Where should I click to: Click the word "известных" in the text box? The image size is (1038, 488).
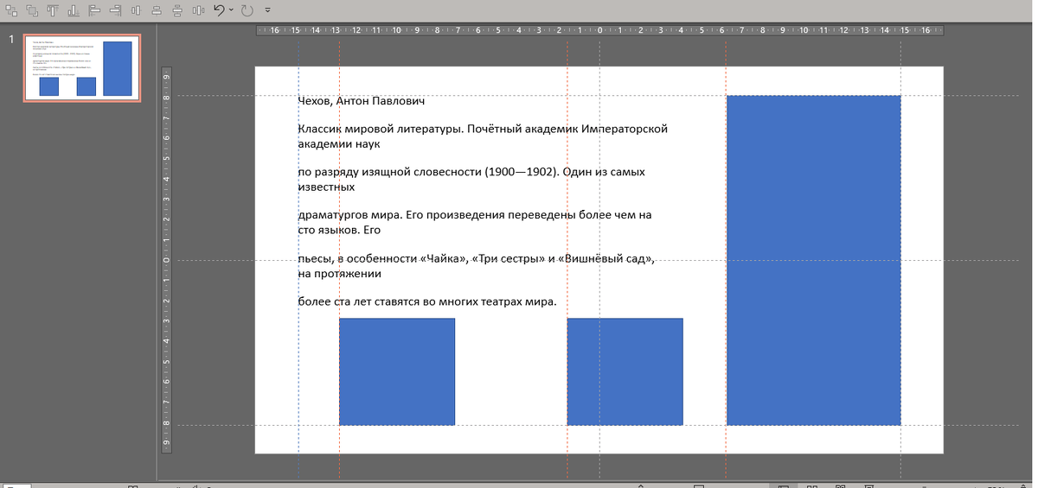pyautogui.click(x=326, y=187)
